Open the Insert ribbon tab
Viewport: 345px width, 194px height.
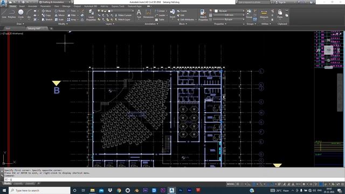[22, 6]
